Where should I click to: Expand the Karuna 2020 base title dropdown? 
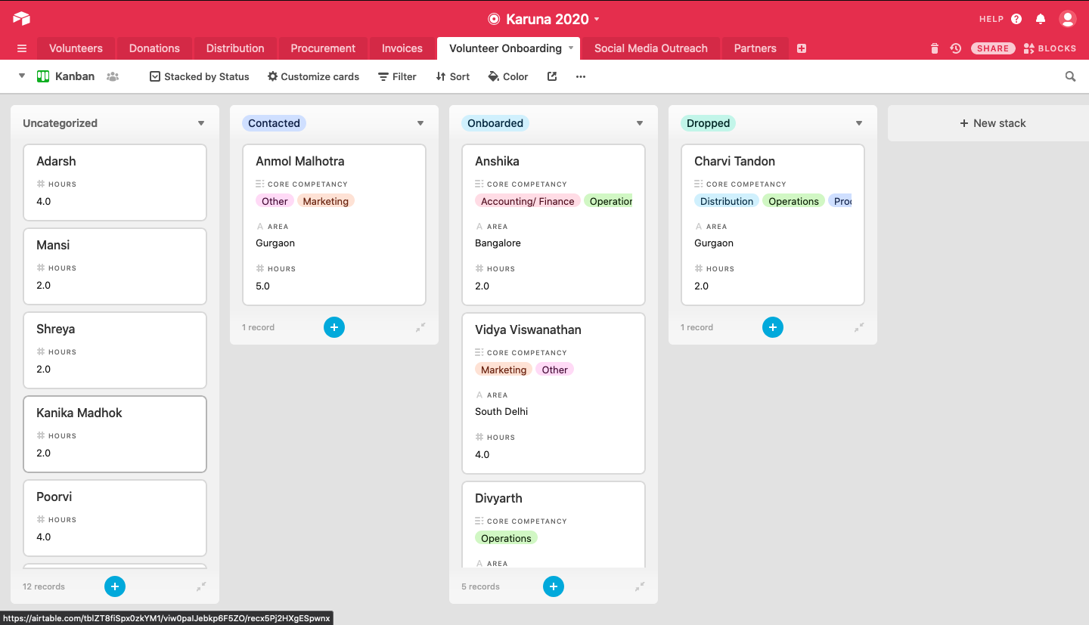(x=597, y=19)
